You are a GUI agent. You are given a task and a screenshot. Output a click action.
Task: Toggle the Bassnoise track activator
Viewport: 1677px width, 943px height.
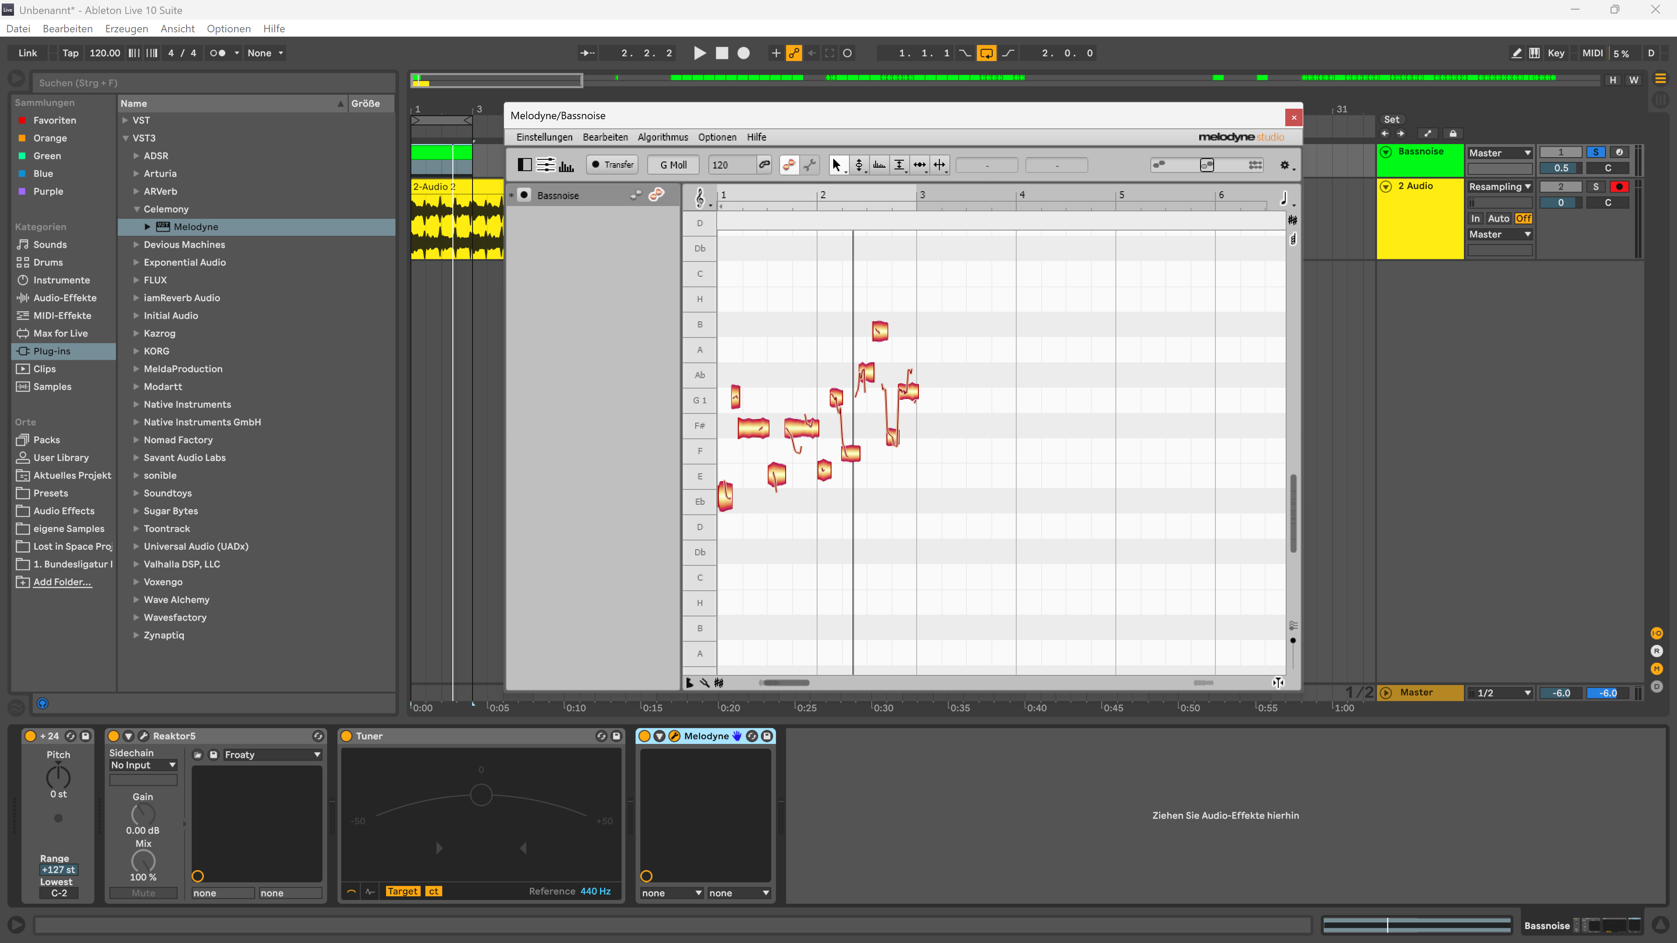(x=1561, y=152)
